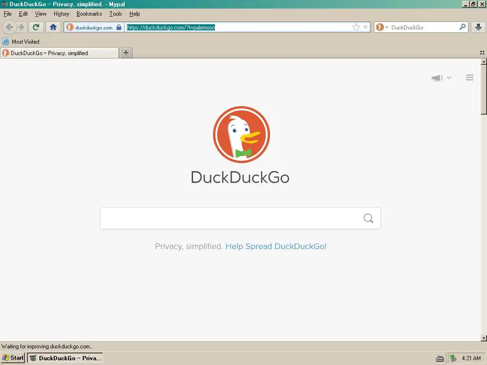
Task: Click the Privacy, simplified. tagline text
Action: click(189, 247)
